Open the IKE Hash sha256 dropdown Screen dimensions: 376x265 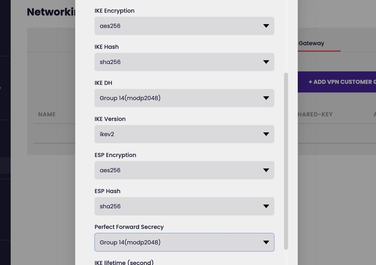click(184, 62)
